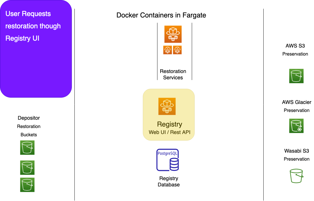The height and width of the screenshot is (201, 314).
Task: Click the Fargate icon inside the Registry box
Action: [x=167, y=106]
